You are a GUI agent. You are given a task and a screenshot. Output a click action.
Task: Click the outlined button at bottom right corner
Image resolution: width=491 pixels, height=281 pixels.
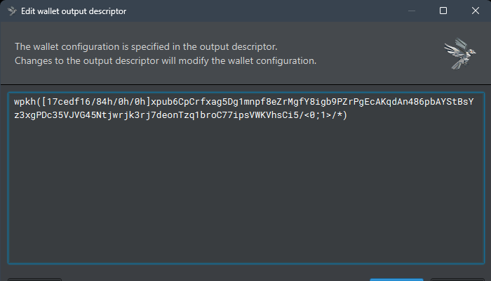tap(457, 280)
